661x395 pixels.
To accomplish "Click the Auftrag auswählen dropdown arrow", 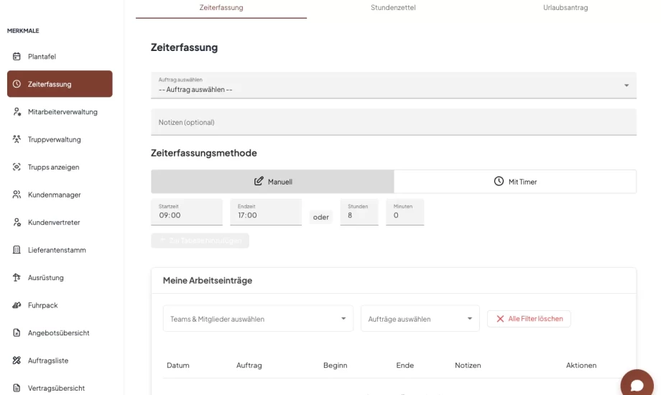I will (x=627, y=85).
